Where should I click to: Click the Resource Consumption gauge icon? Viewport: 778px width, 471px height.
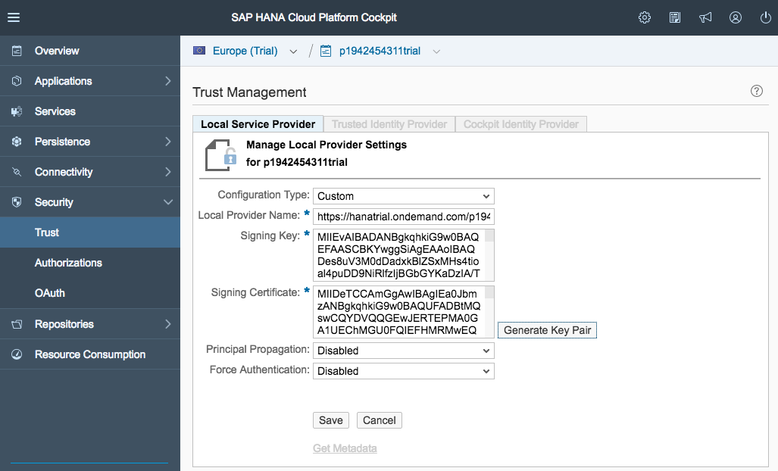tap(17, 354)
